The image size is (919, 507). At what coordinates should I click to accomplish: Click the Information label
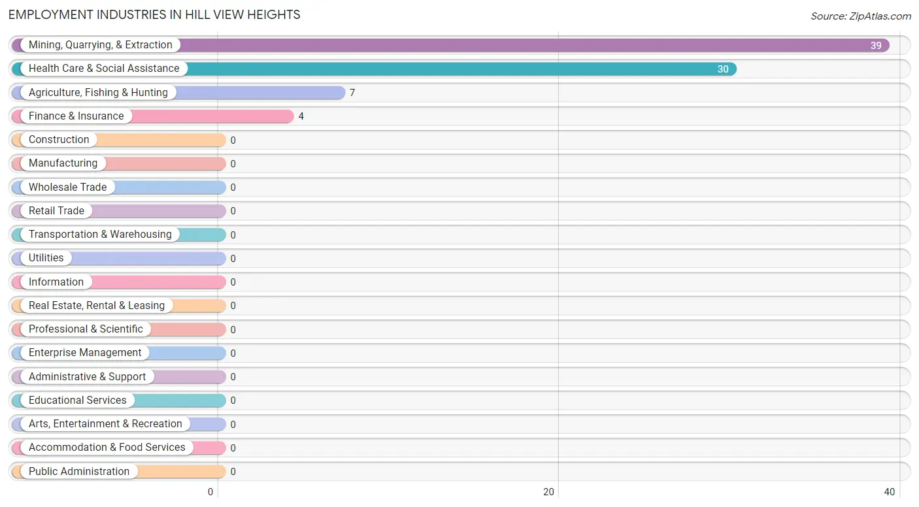coord(56,282)
